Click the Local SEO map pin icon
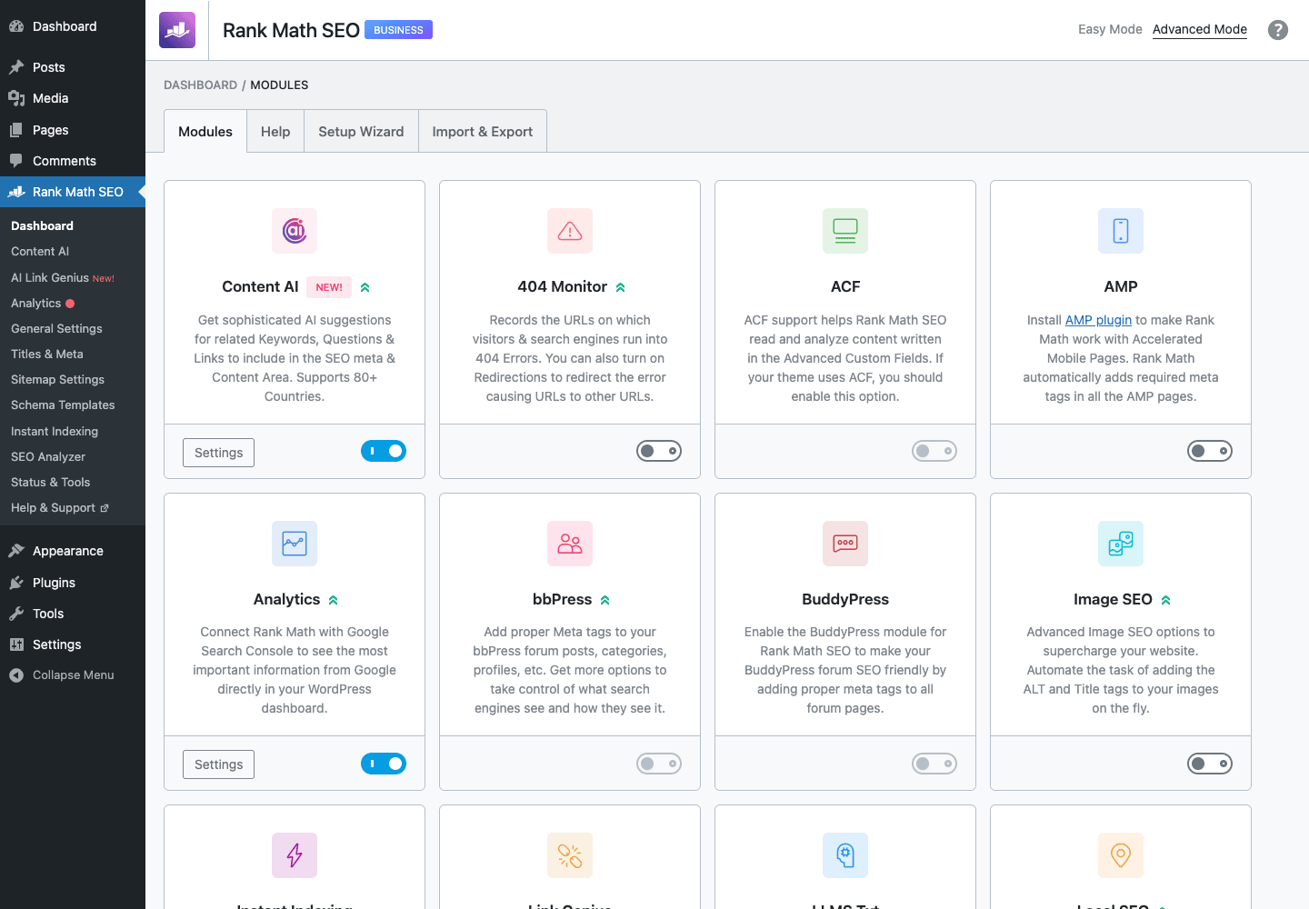1309x909 pixels. 1121,855
